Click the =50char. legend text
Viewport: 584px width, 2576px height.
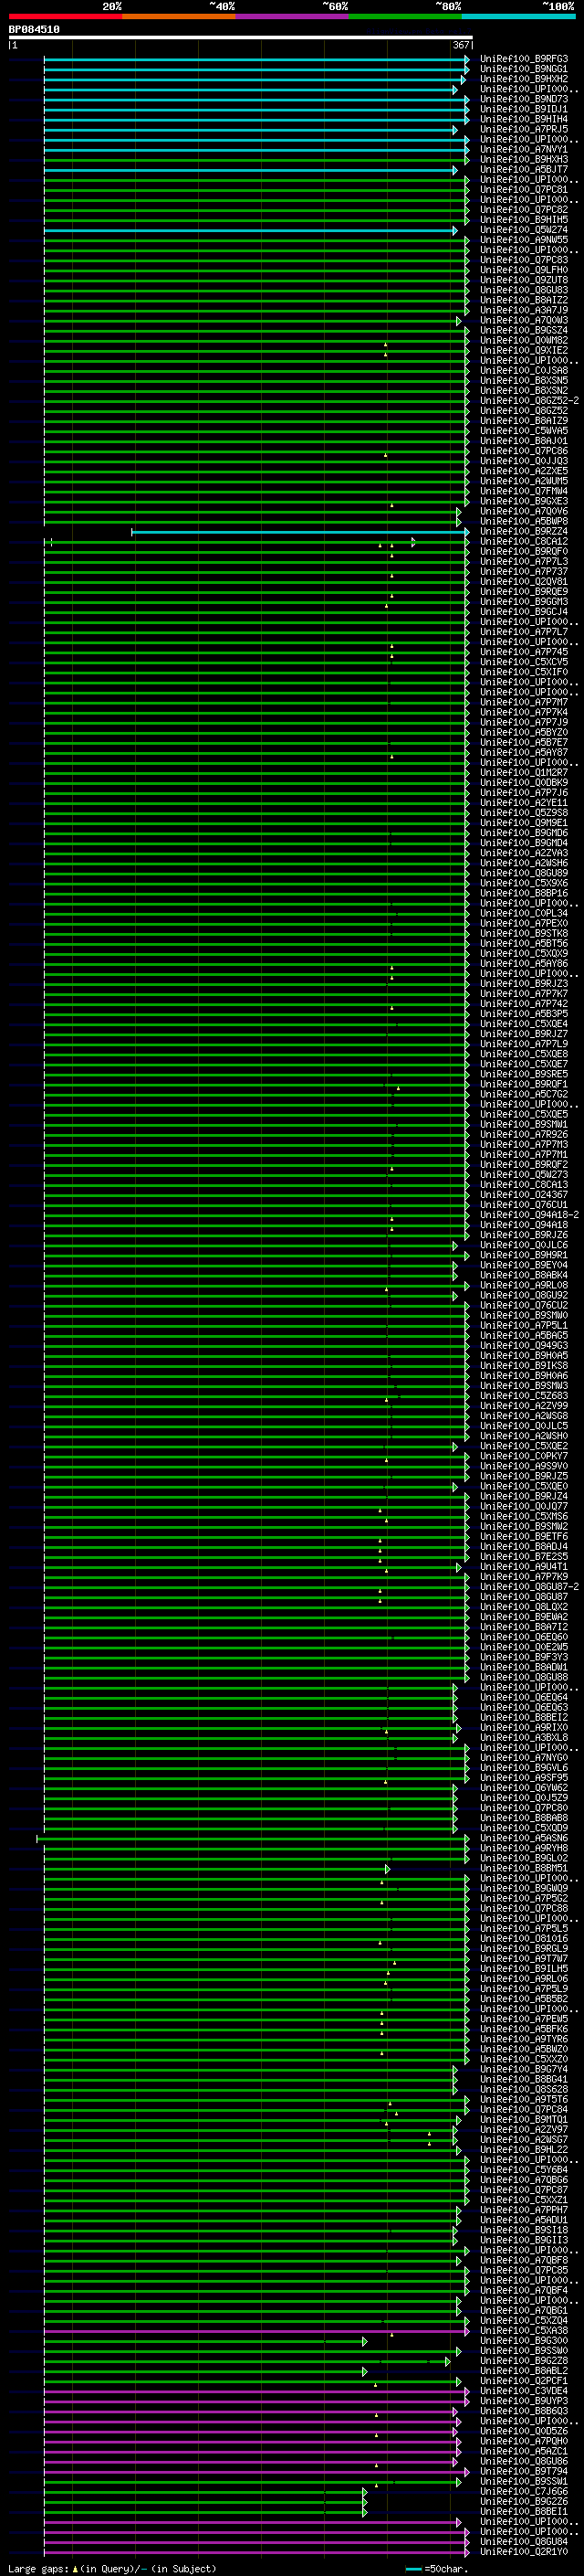click(445, 2569)
